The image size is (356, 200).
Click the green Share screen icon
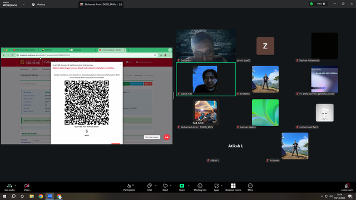pos(182,186)
